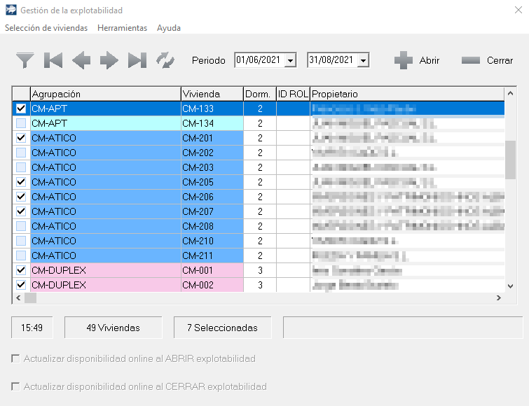Select the CM-002 vivienda cell
Viewport: 529px width, 406px height.
(x=212, y=285)
